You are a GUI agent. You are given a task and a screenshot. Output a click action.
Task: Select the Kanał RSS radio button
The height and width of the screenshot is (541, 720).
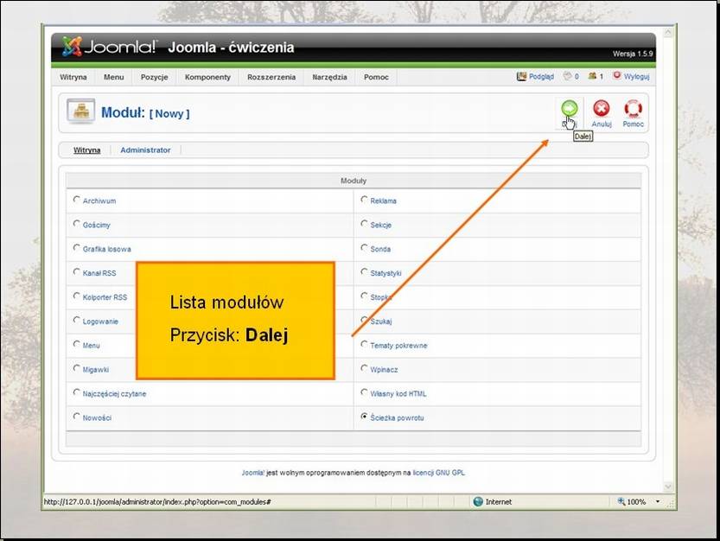[x=77, y=272]
